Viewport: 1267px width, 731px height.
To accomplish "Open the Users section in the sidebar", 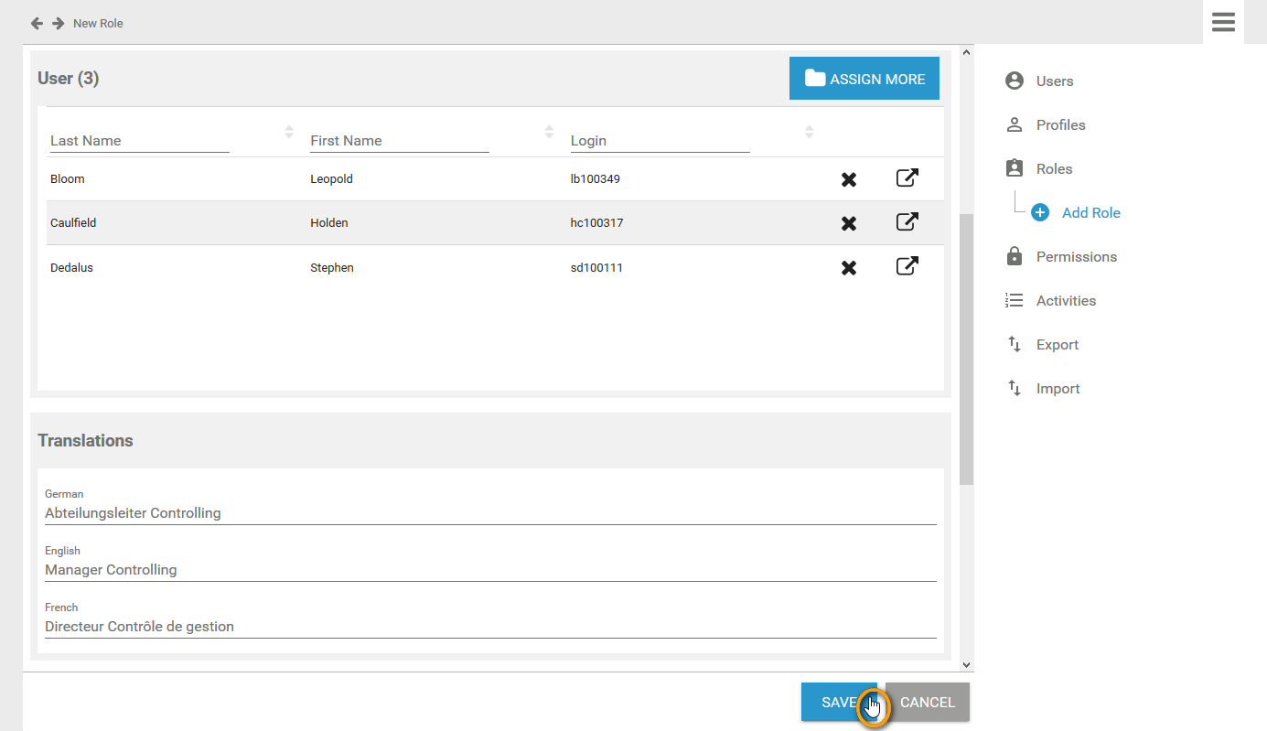I will point(1054,81).
